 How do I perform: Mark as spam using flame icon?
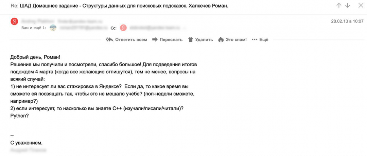pyautogui.click(x=221, y=39)
